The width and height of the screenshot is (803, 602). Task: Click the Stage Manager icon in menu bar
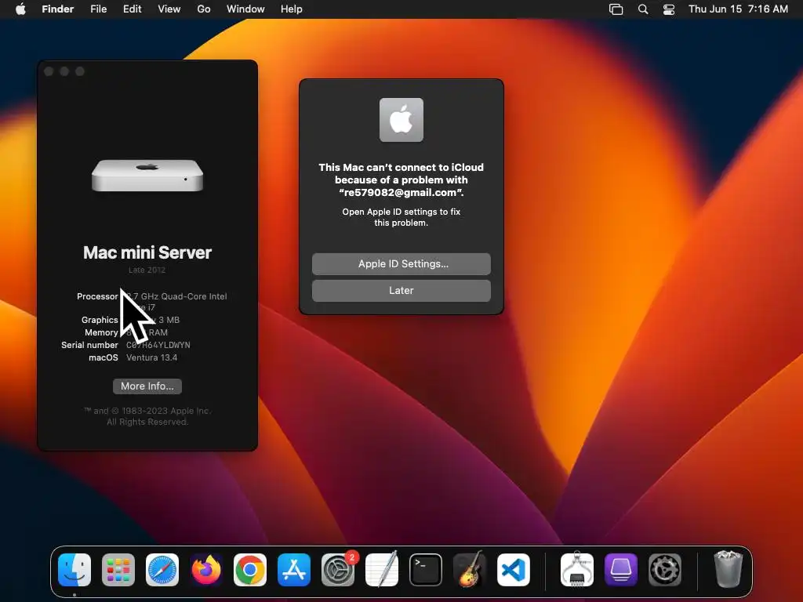coord(616,9)
